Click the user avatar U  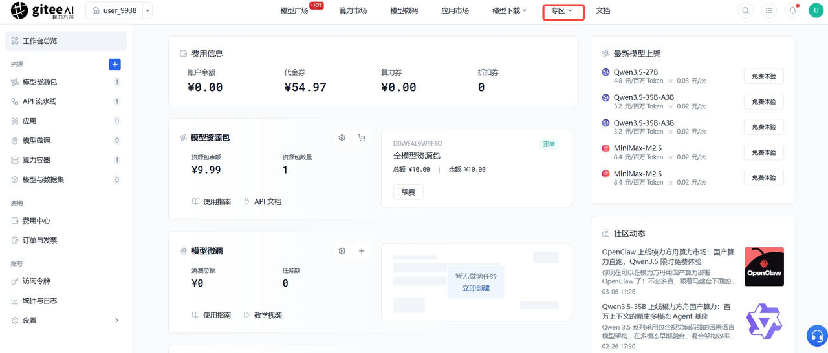(816, 10)
